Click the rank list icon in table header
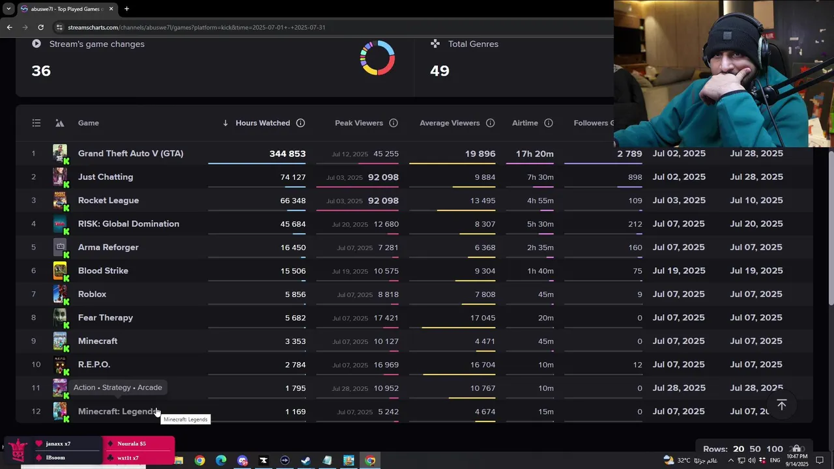The image size is (834, 469). [36, 123]
